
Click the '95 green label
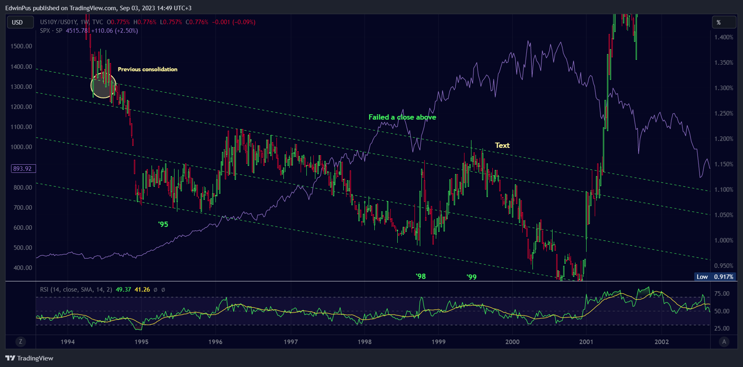(x=163, y=224)
